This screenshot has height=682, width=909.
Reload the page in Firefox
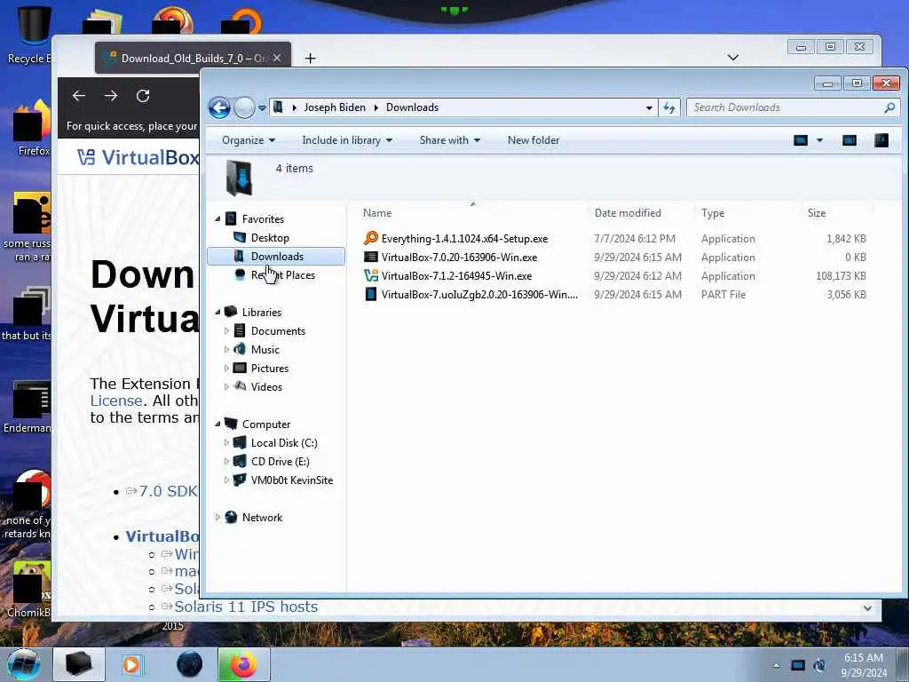coord(143,96)
